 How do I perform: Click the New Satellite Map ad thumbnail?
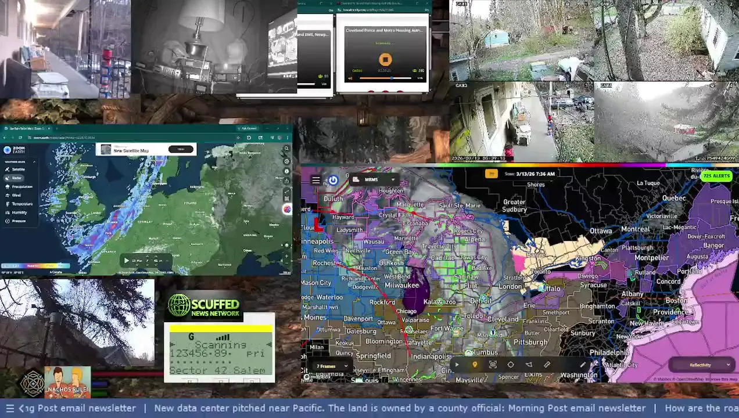[106, 149]
